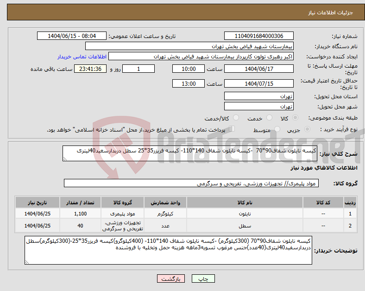The image size is (365, 291).
Task: Select the جزیی purchase type radio
Action: (x=307, y=129)
